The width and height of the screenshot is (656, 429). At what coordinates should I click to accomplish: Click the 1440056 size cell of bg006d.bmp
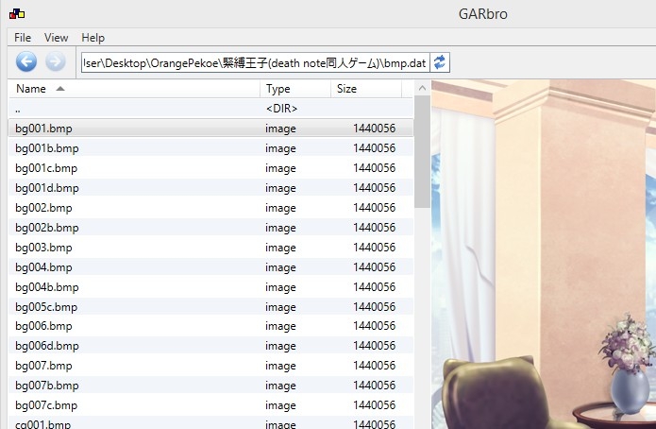coord(374,346)
